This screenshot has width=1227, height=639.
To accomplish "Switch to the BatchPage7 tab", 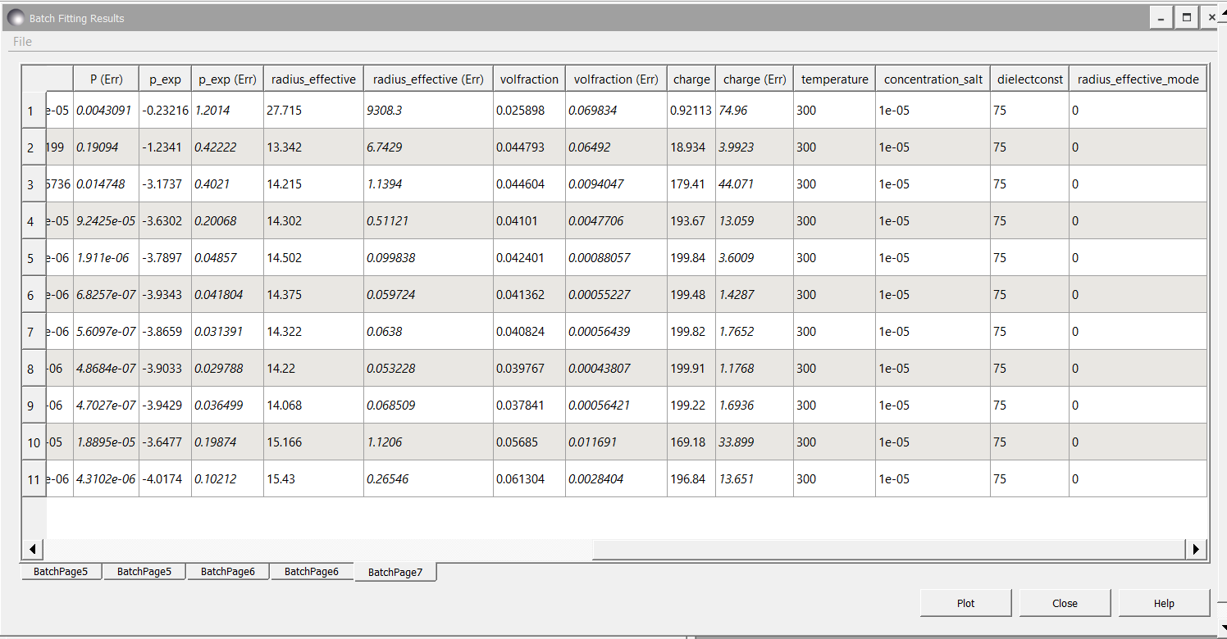I will point(395,571).
